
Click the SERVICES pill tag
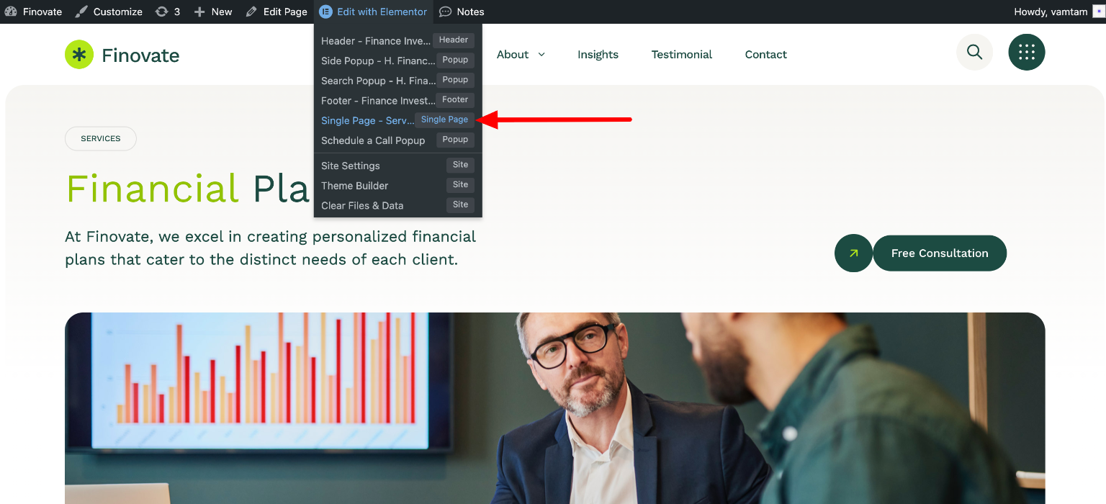[101, 138]
